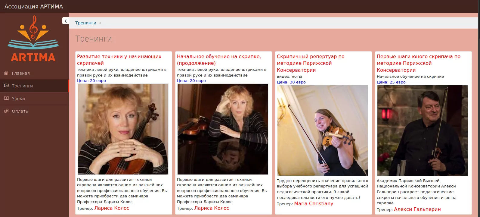Click photo of man in black holding bow
Image resolution: width=480 pixels, height=217 pixels.
[423, 131]
